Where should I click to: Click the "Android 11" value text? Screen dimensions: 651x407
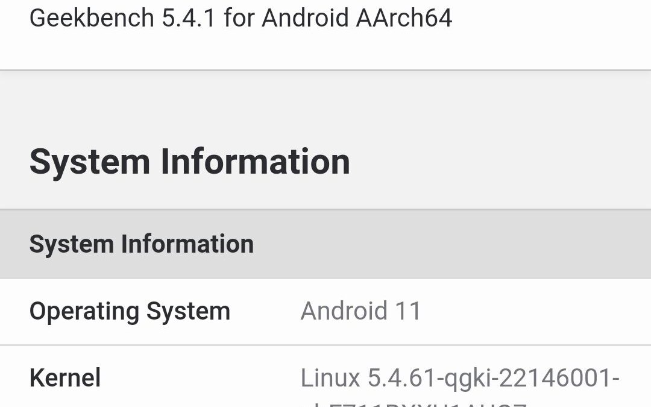tap(360, 311)
